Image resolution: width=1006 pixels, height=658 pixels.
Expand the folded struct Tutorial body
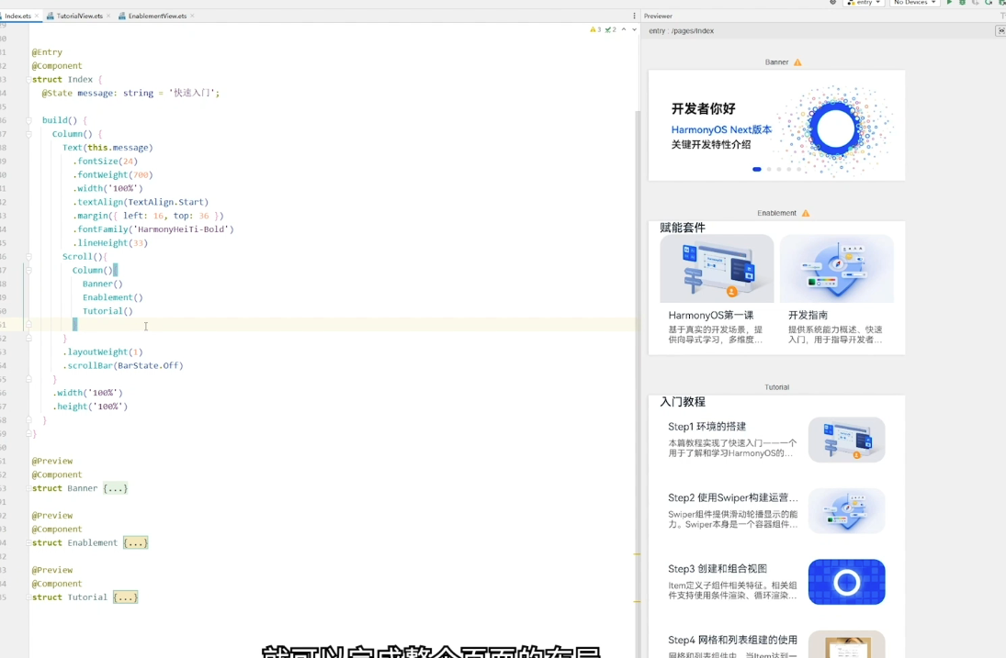point(125,597)
